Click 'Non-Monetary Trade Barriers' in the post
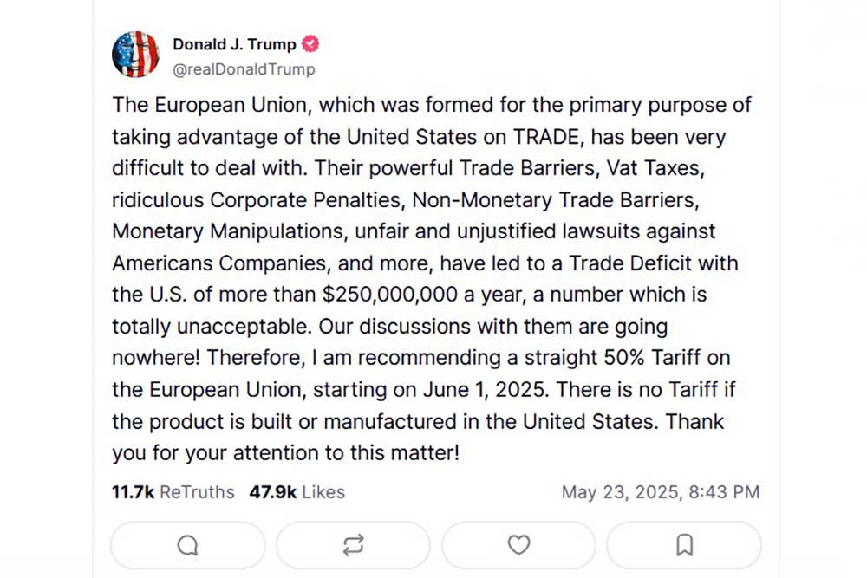Viewport: 867px width, 578px height. (555, 200)
